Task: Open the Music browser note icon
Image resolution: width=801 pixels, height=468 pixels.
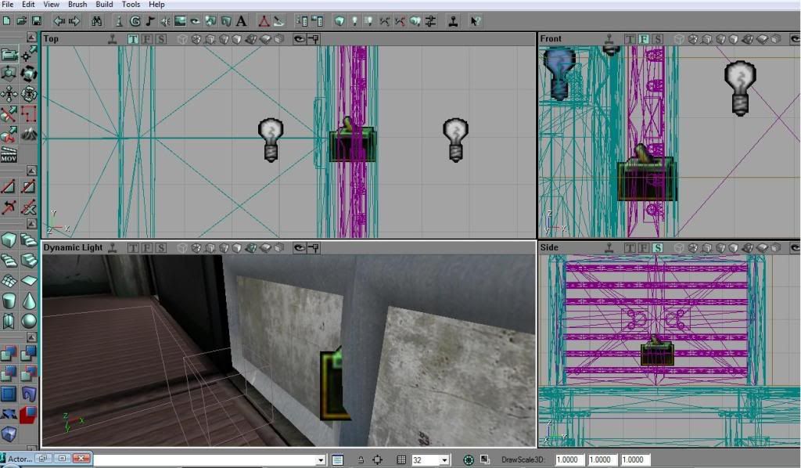Action: [x=149, y=21]
